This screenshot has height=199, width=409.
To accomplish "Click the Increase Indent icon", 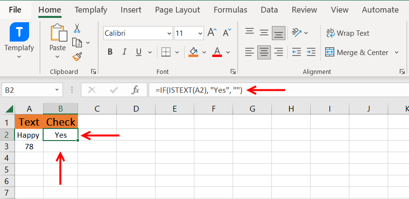I will point(311,52).
